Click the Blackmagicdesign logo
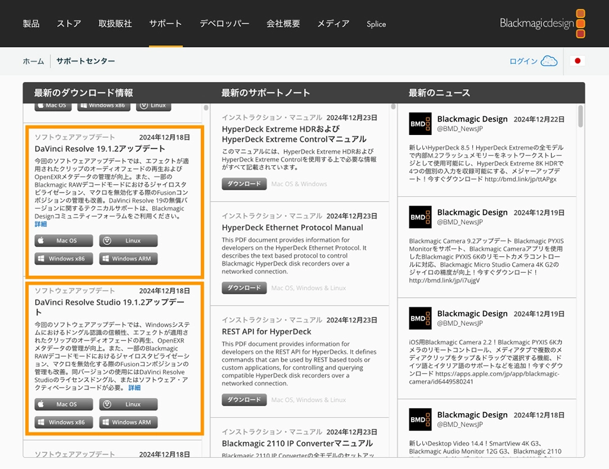 point(542,23)
